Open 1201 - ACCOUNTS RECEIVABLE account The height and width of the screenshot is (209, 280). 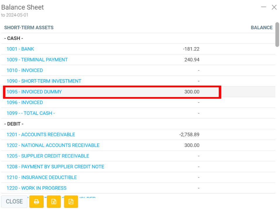pos(41,135)
